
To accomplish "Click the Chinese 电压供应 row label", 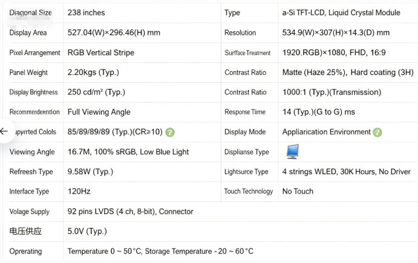I will click(x=25, y=231).
